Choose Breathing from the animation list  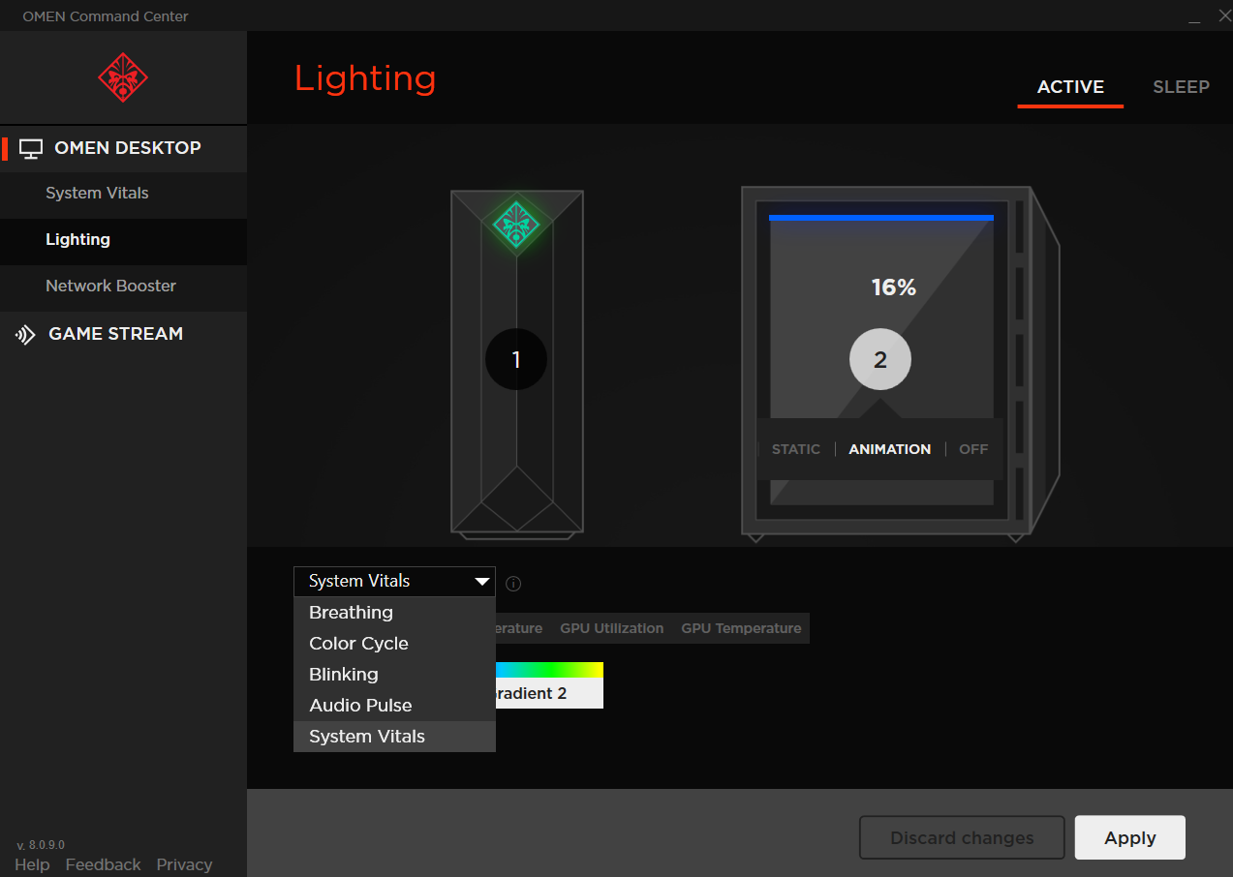[x=394, y=612]
